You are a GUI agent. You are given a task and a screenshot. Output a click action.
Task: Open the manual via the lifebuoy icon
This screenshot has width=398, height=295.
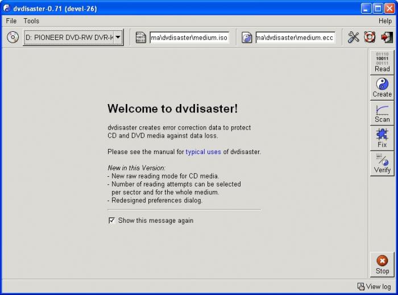click(370, 37)
